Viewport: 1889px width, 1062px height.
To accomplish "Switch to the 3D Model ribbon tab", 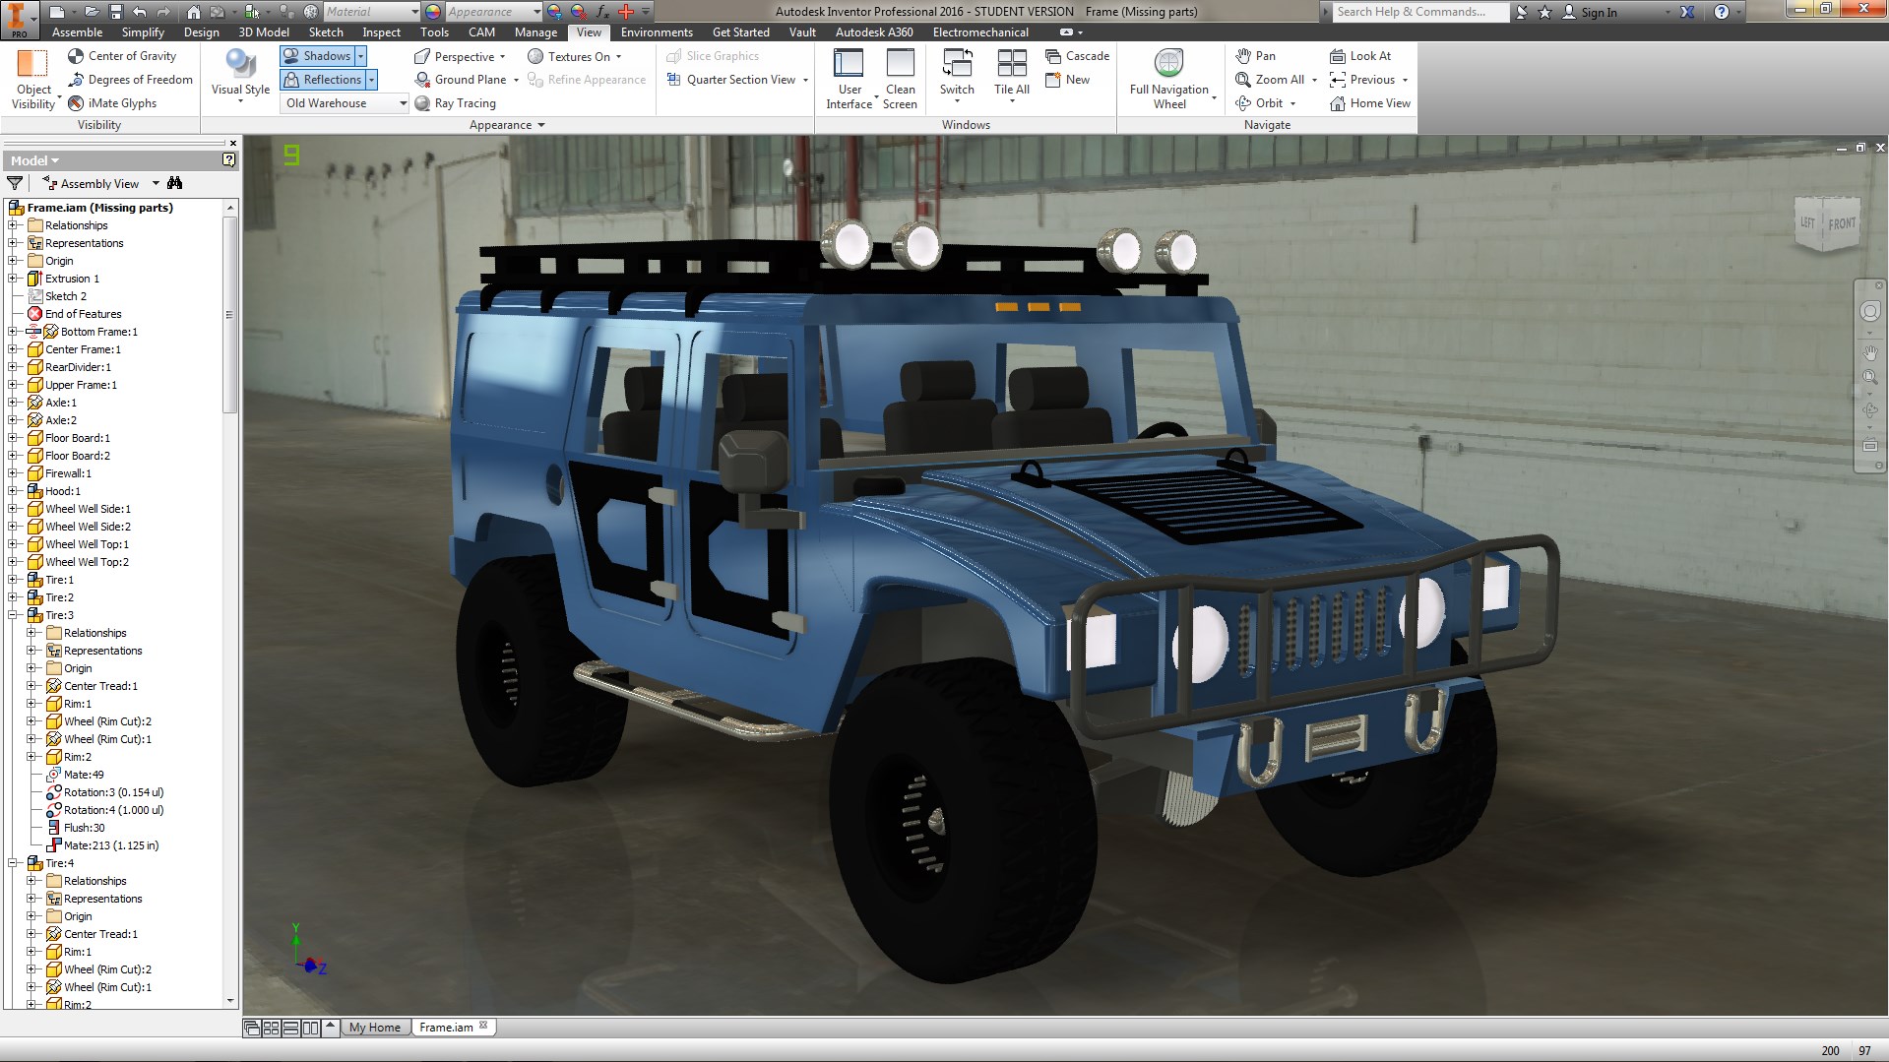I will tap(264, 31).
